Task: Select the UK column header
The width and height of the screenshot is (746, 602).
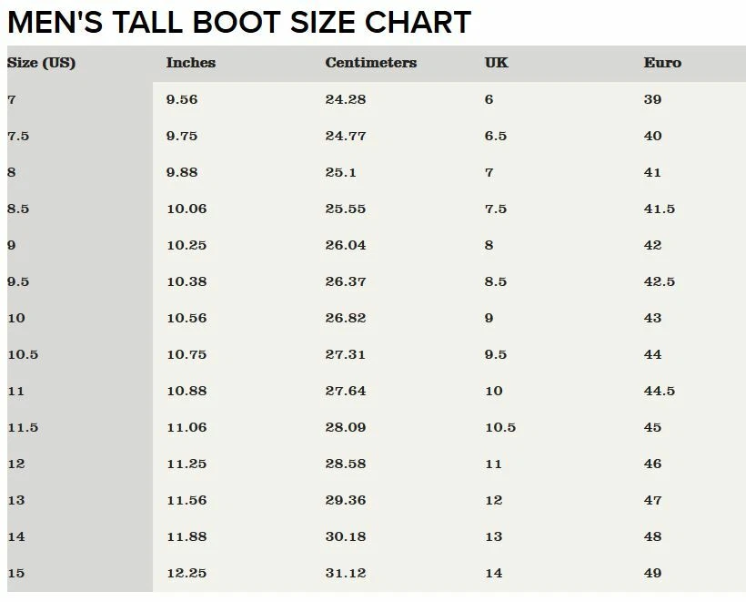Action: click(497, 63)
